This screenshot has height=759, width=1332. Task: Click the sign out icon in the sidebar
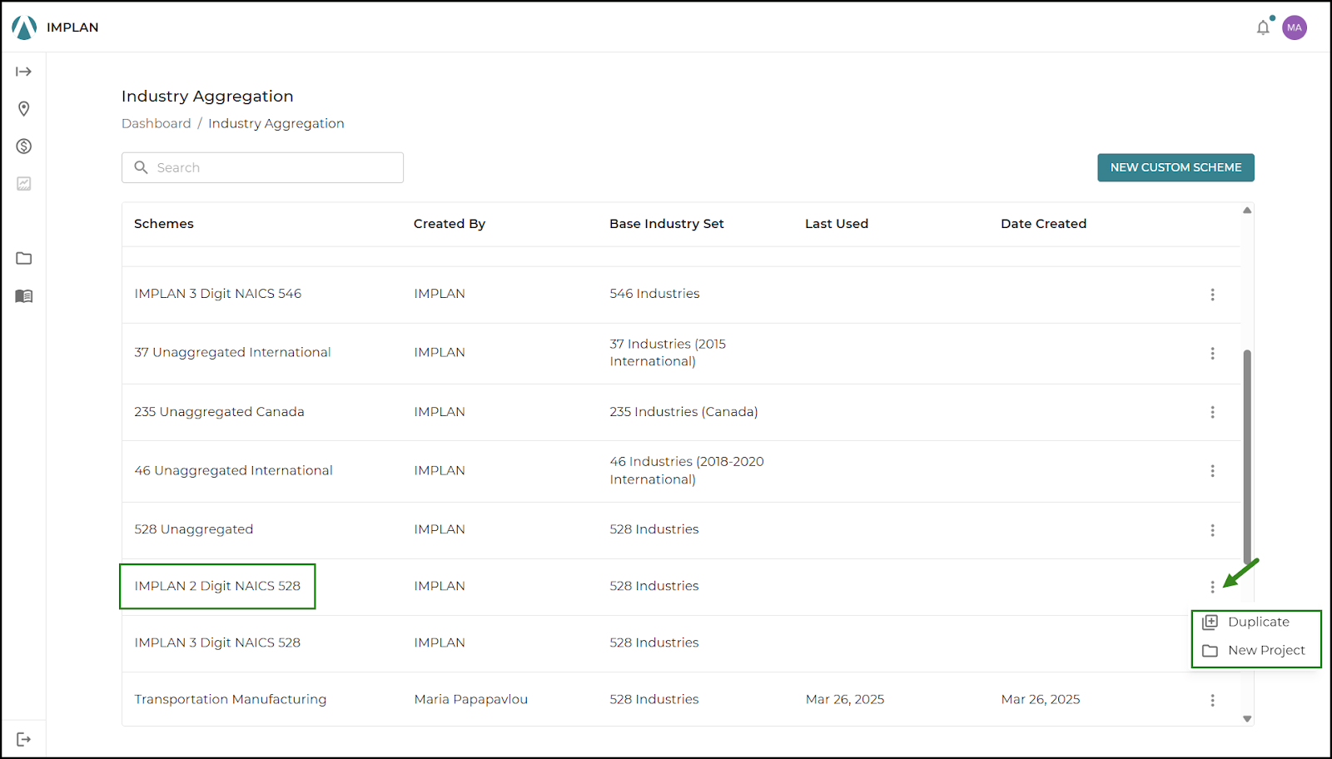[x=24, y=739]
